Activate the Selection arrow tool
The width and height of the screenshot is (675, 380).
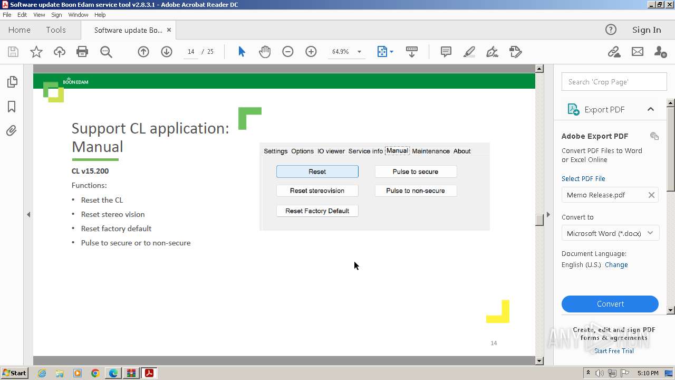[x=242, y=52]
